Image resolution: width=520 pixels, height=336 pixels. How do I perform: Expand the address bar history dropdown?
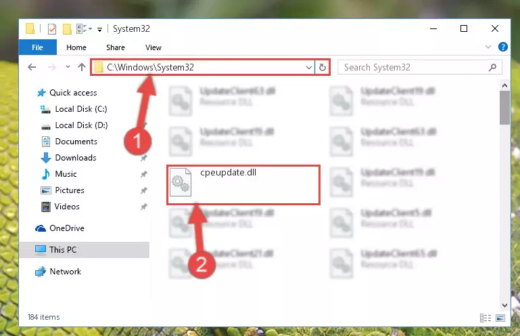(309, 68)
